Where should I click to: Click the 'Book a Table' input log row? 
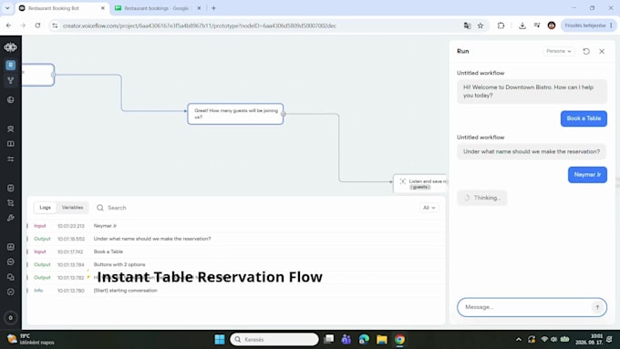235,251
